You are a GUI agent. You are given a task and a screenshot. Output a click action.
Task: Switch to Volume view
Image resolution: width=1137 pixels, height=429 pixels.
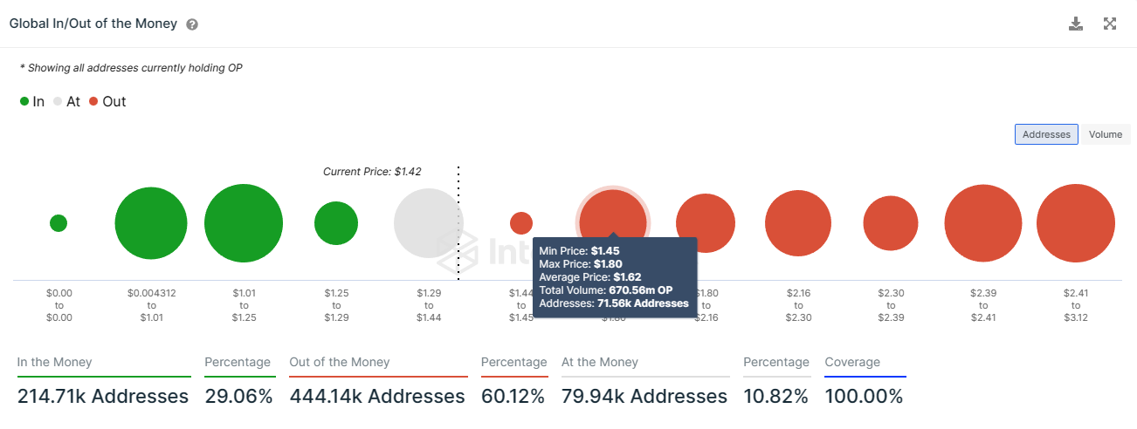(x=1106, y=134)
